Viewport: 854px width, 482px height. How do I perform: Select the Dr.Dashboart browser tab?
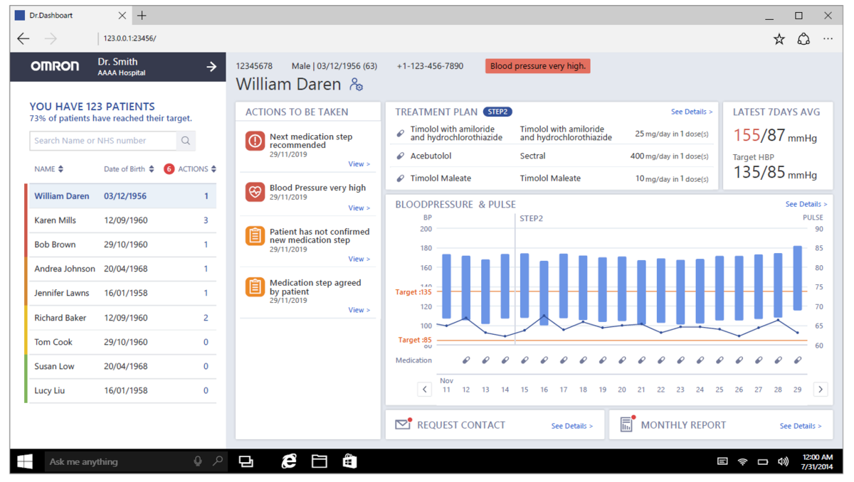[x=68, y=15]
